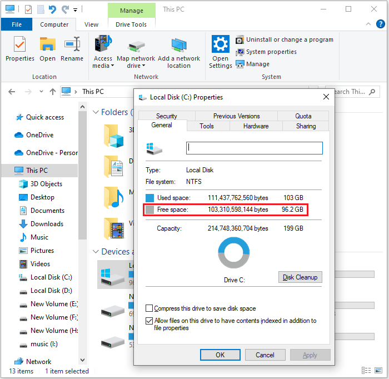389x379 pixels.
Task: Click the Disk Cleanup button
Action: [x=300, y=277]
